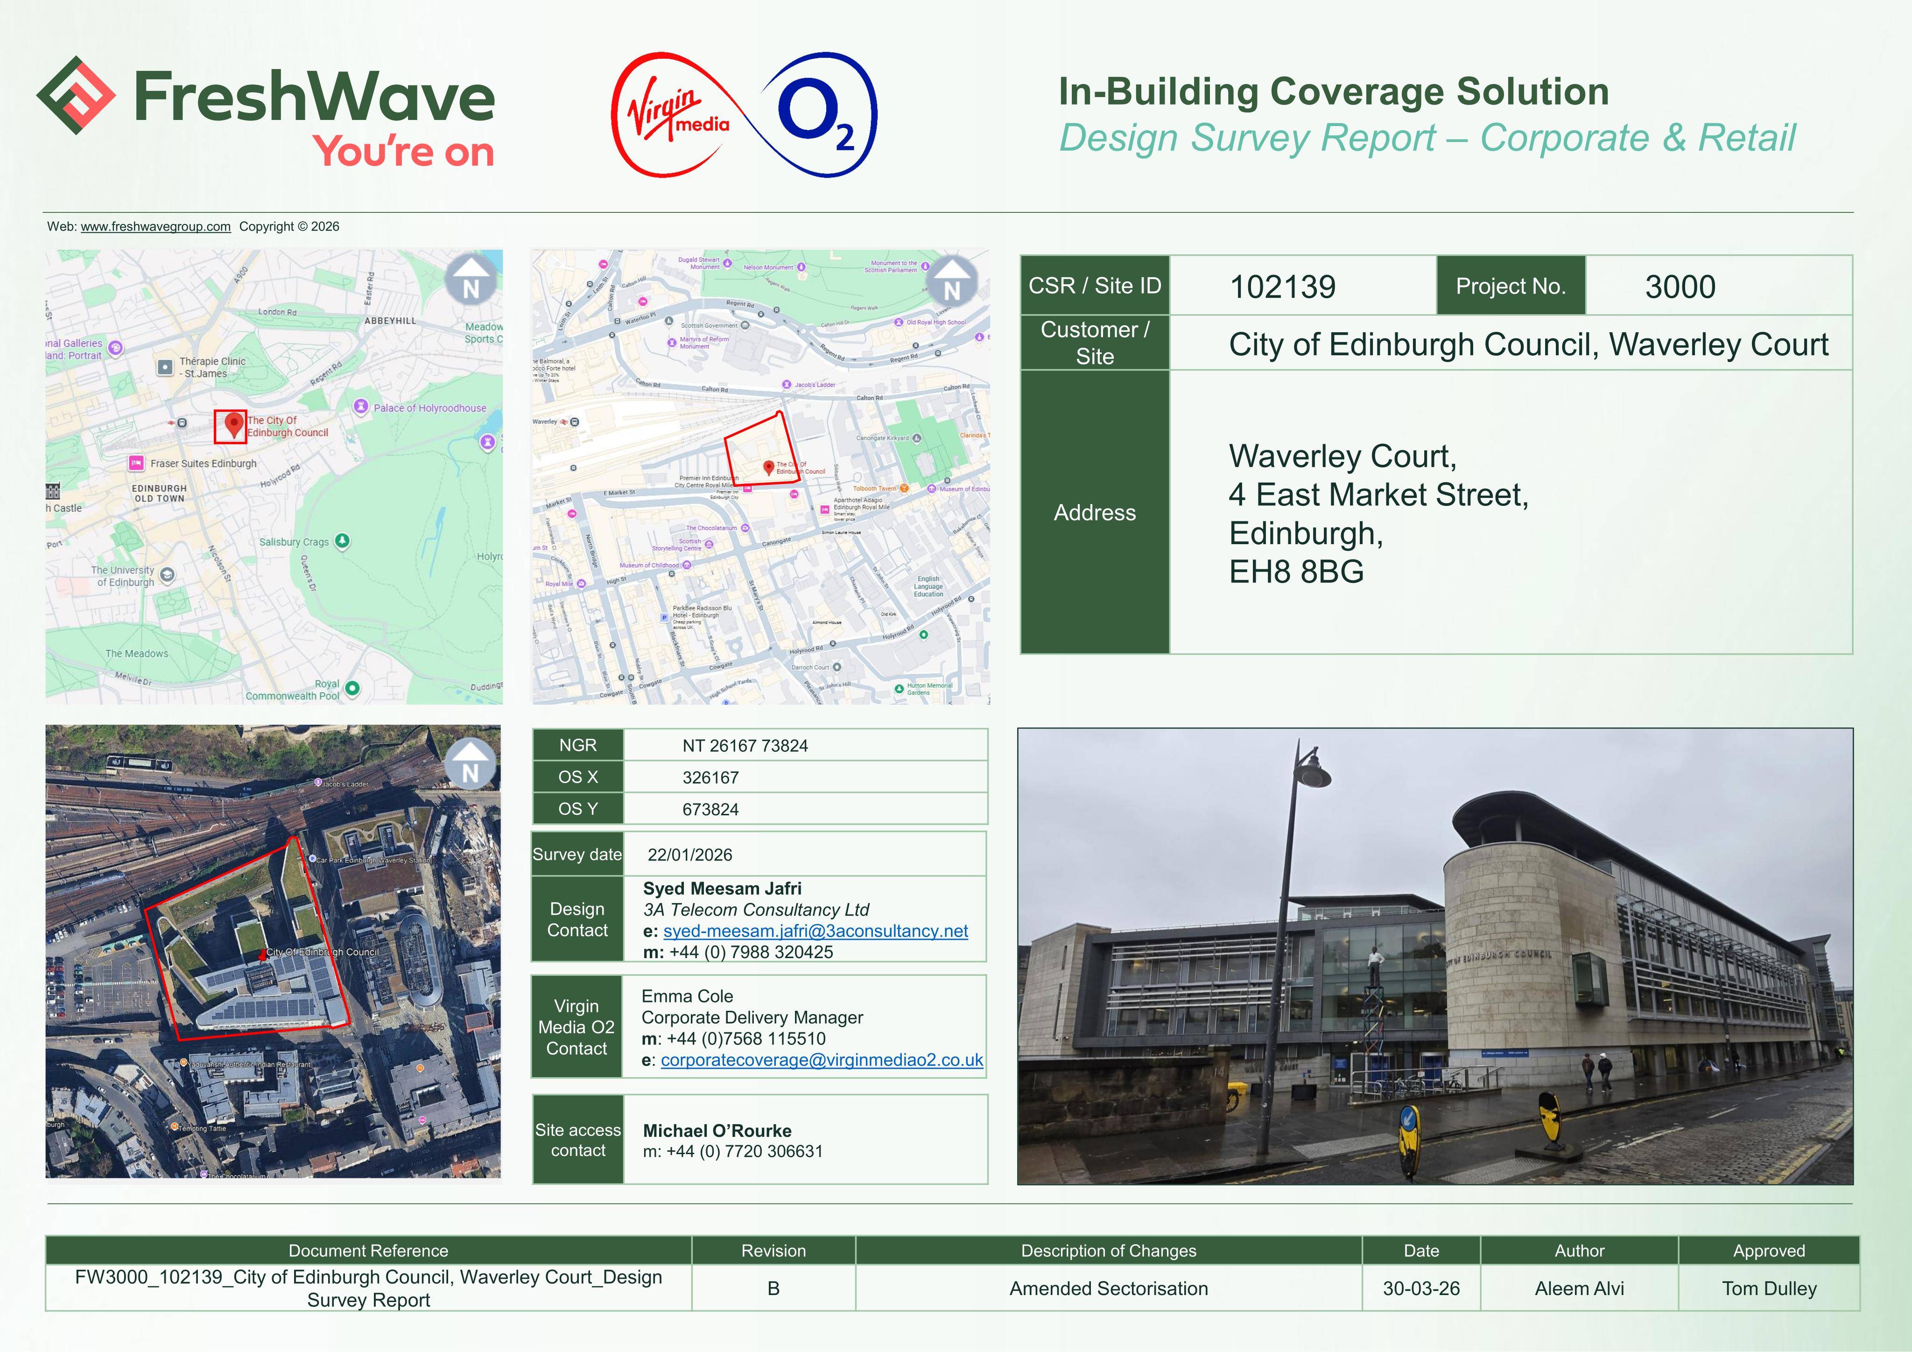The width and height of the screenshot is (1912, 1352).
Task: Click the red pin inside the street map boundary
Action: coord(769,469)
